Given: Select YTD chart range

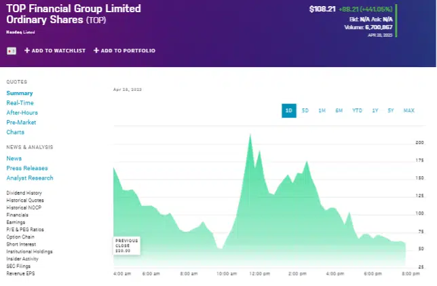Looking at the screenshot, I should coord(357,110).
